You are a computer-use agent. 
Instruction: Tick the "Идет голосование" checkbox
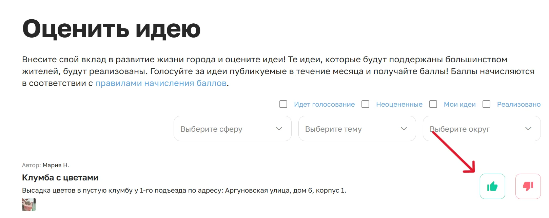click(283, 104)
